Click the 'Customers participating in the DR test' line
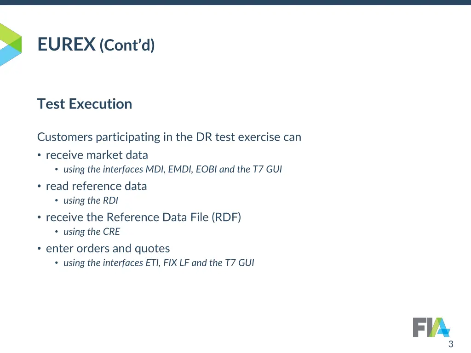This screenshot has width=471, height=353. click(169, 137)
